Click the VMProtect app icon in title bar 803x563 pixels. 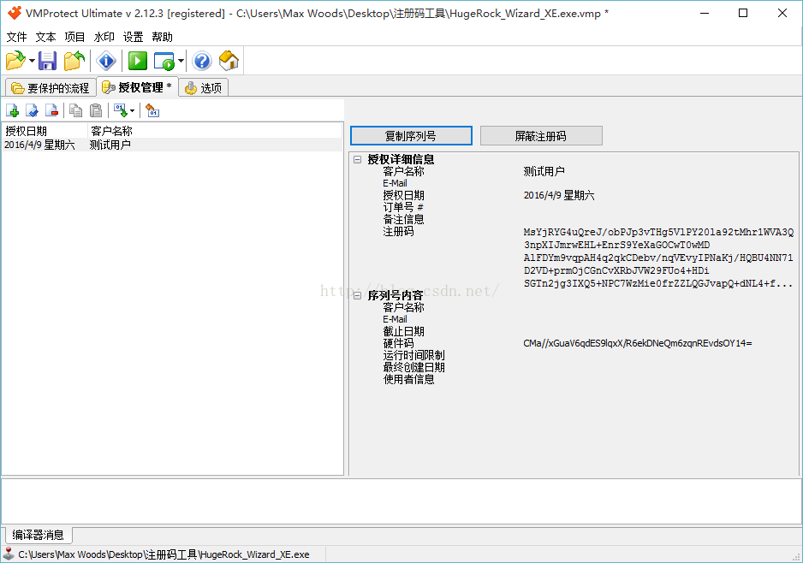pos(15,13)
